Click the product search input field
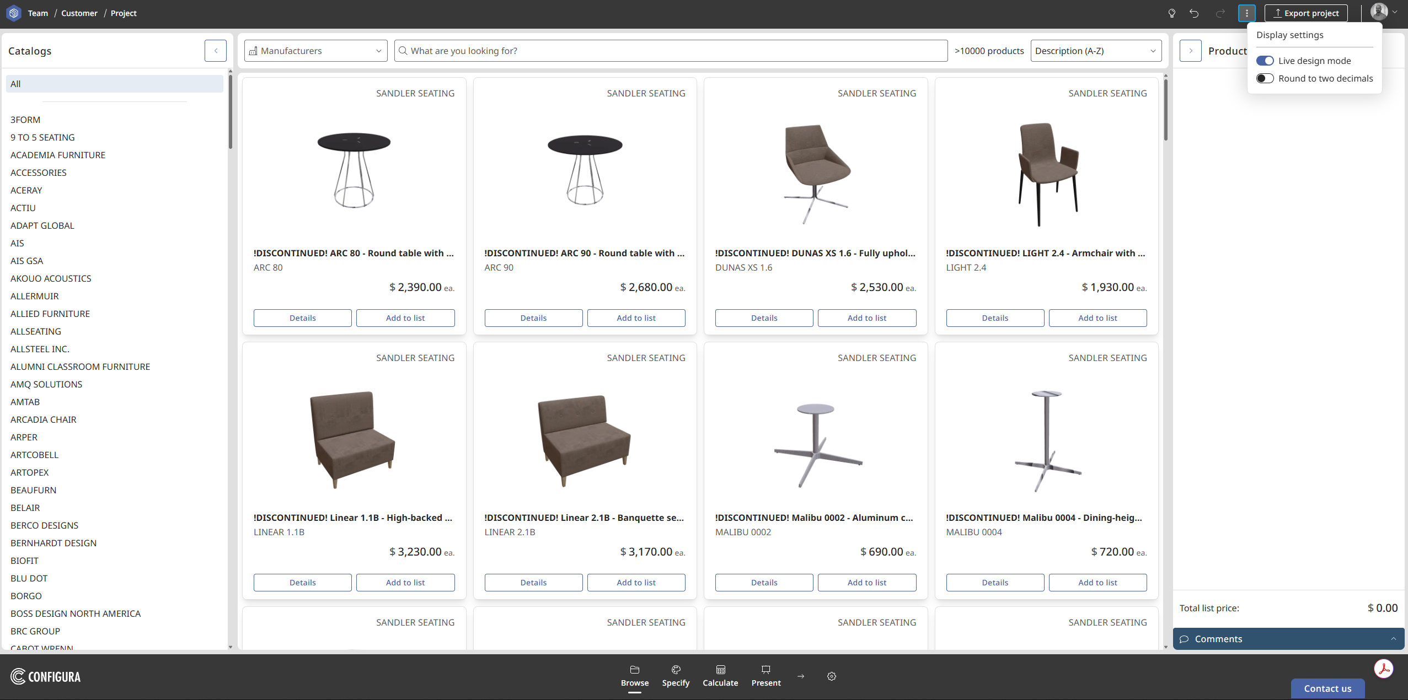Screen dimensions: 1408x700 tap(671, 51)
